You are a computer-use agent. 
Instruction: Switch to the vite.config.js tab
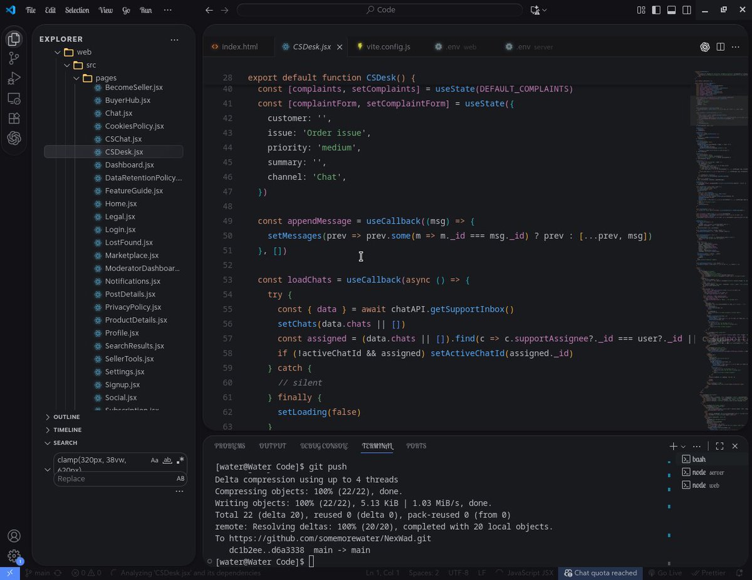pos(389,47)
